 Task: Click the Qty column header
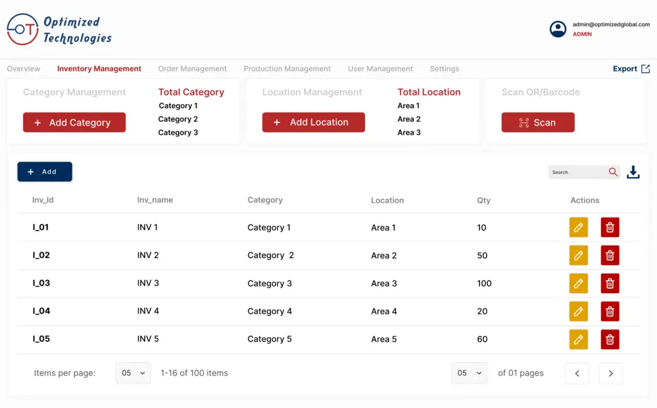[x=484, y=201]
